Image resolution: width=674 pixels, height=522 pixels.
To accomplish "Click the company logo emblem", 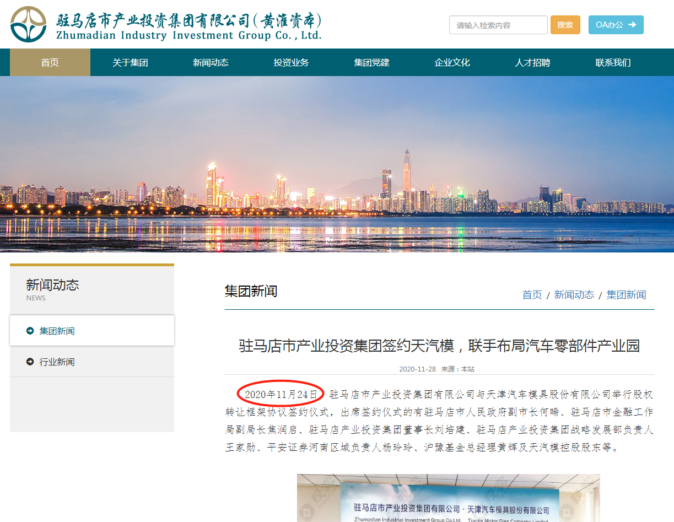I will tap(29, 25).
